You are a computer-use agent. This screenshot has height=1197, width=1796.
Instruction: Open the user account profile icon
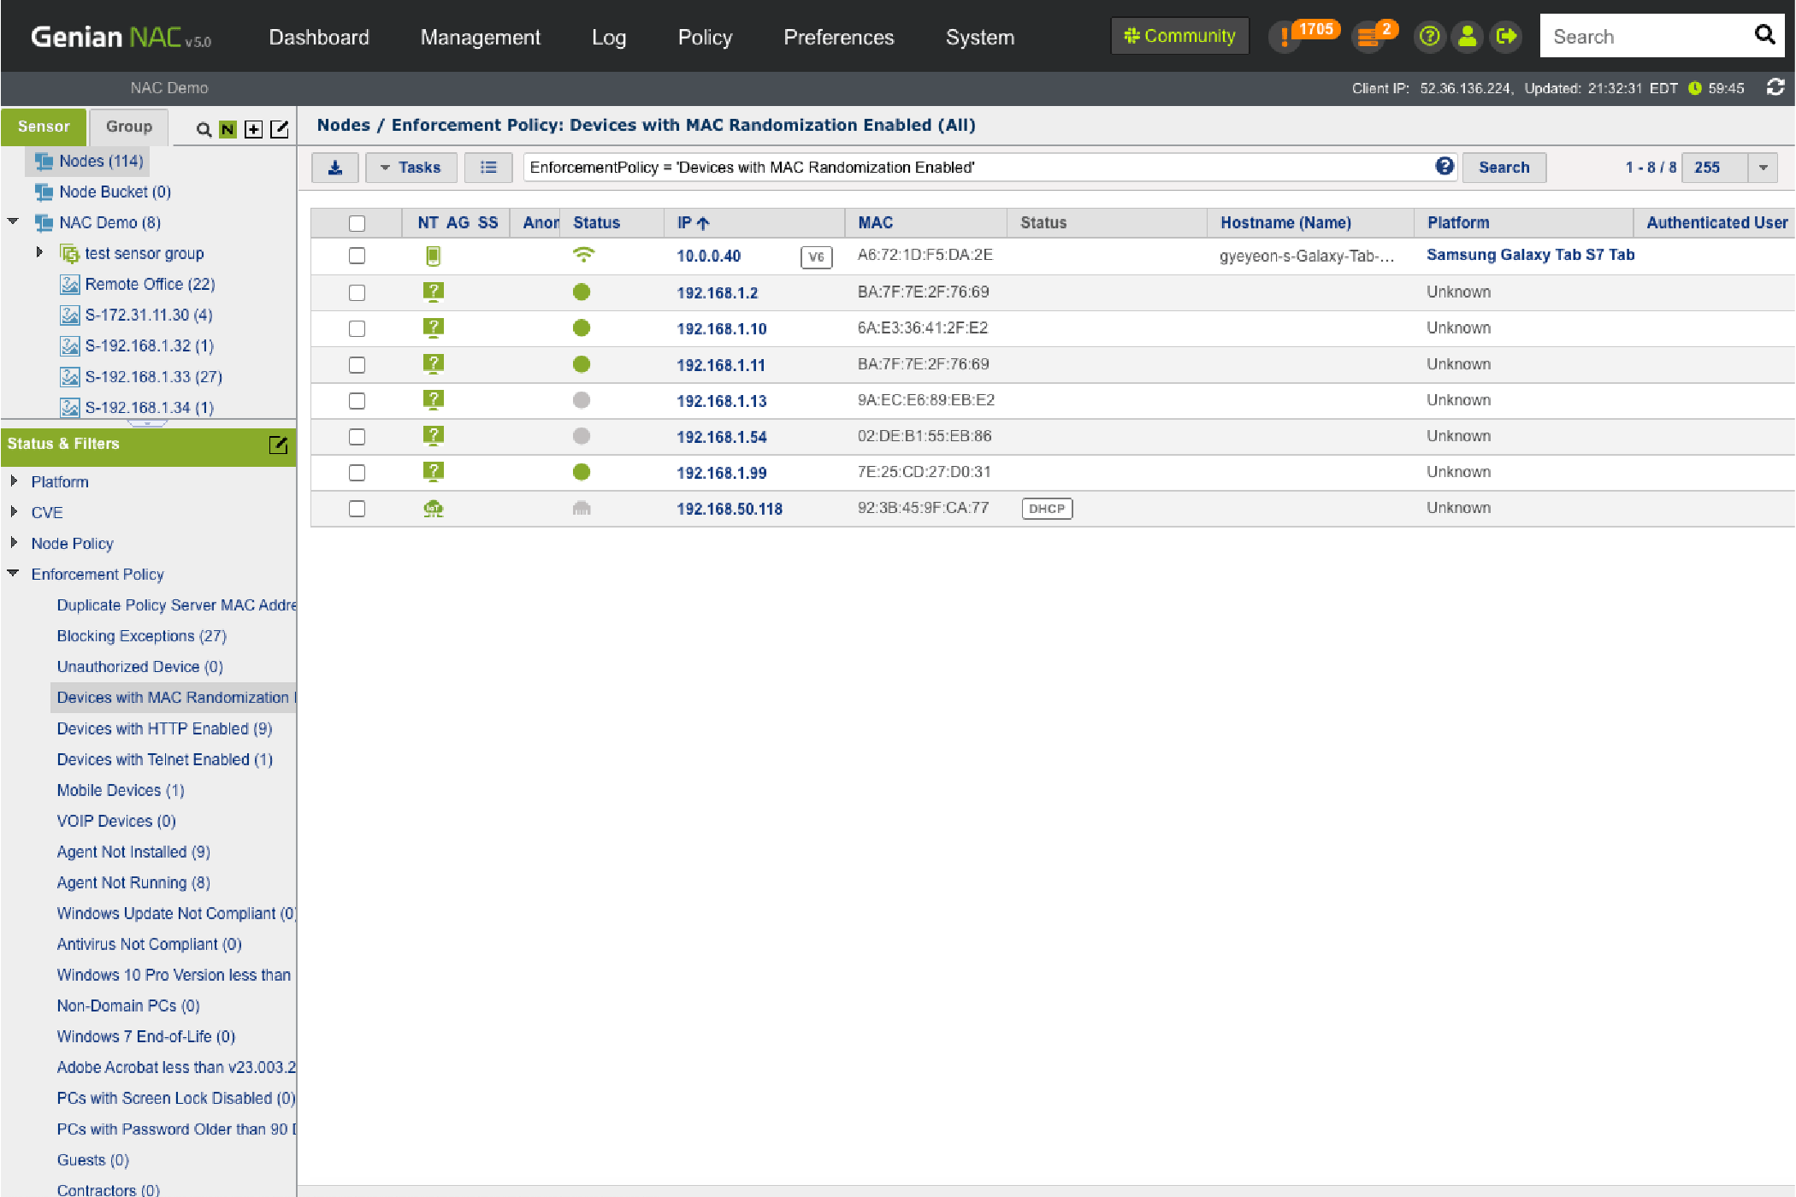[1468, 37]
